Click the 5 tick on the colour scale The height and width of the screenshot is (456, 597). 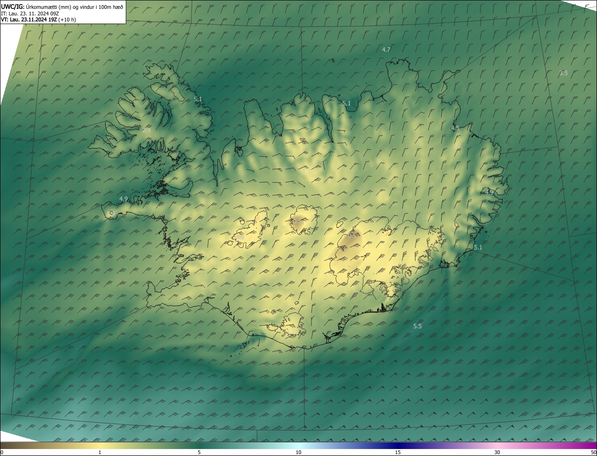(199, 452)
